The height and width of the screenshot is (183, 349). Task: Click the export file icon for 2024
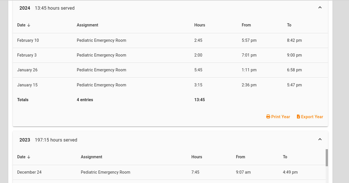(x=298, y=117)
